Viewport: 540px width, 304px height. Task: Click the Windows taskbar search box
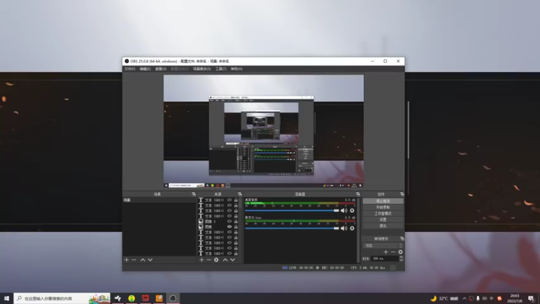[62, 298]
